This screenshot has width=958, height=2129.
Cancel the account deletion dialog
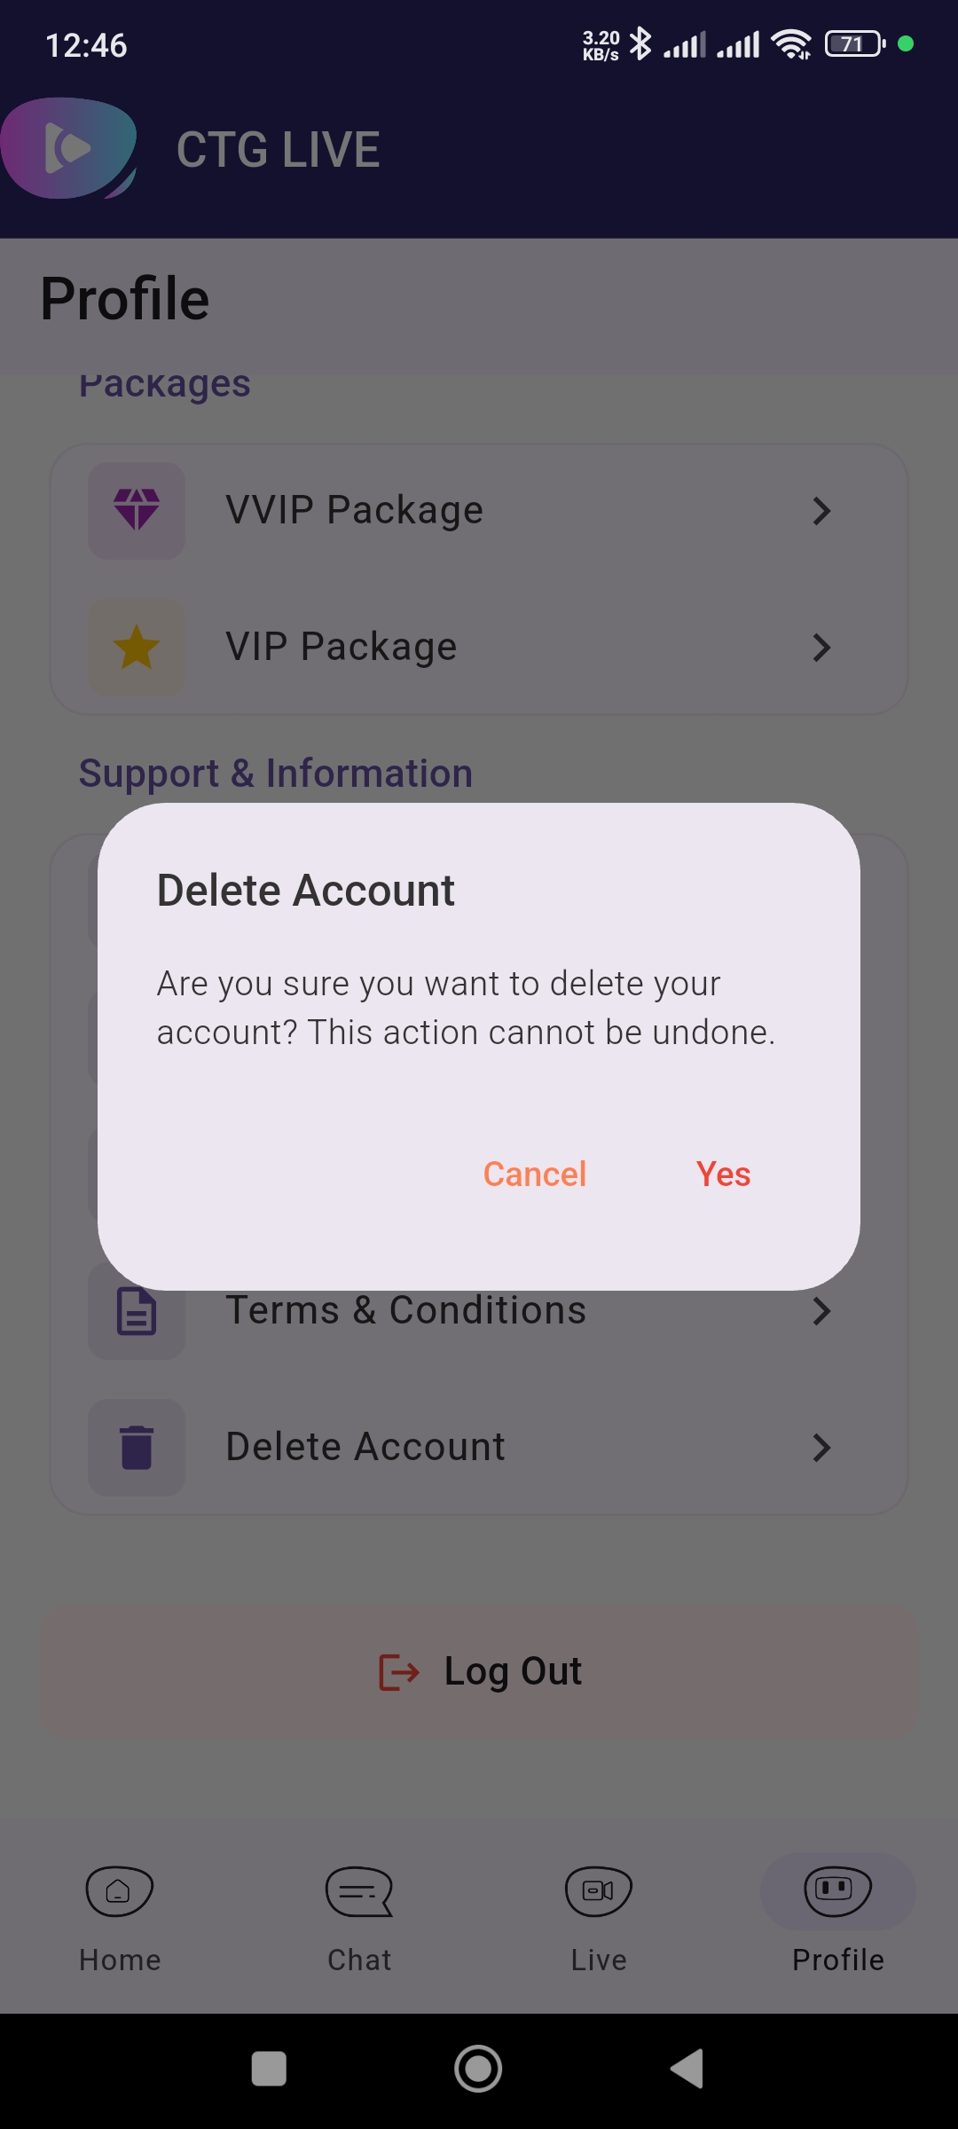click(535, 1174)
